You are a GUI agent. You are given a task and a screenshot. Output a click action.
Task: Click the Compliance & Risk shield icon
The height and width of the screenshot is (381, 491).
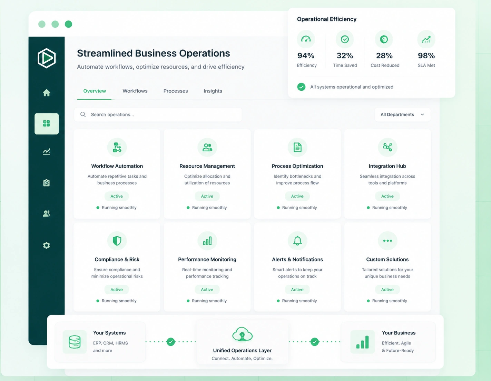pyautogui.click(x=117, y=241)
